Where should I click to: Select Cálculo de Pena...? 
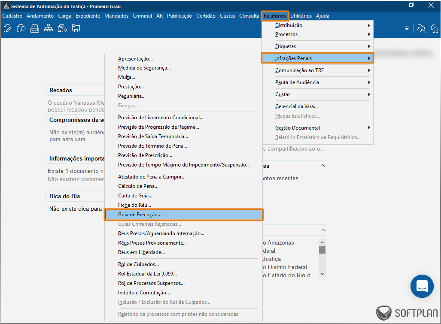tap(183, 186)
